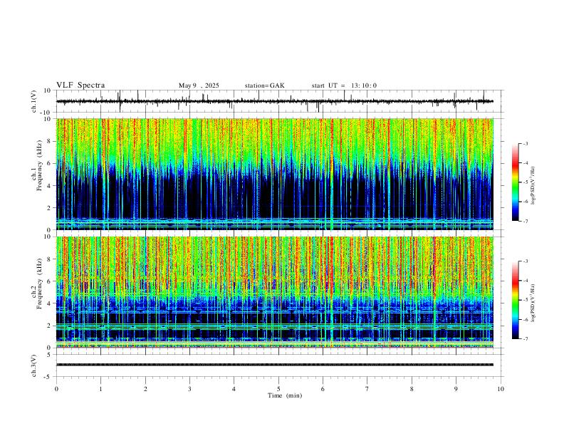Click the "ch.3(V)" axis label

[35, 365]
